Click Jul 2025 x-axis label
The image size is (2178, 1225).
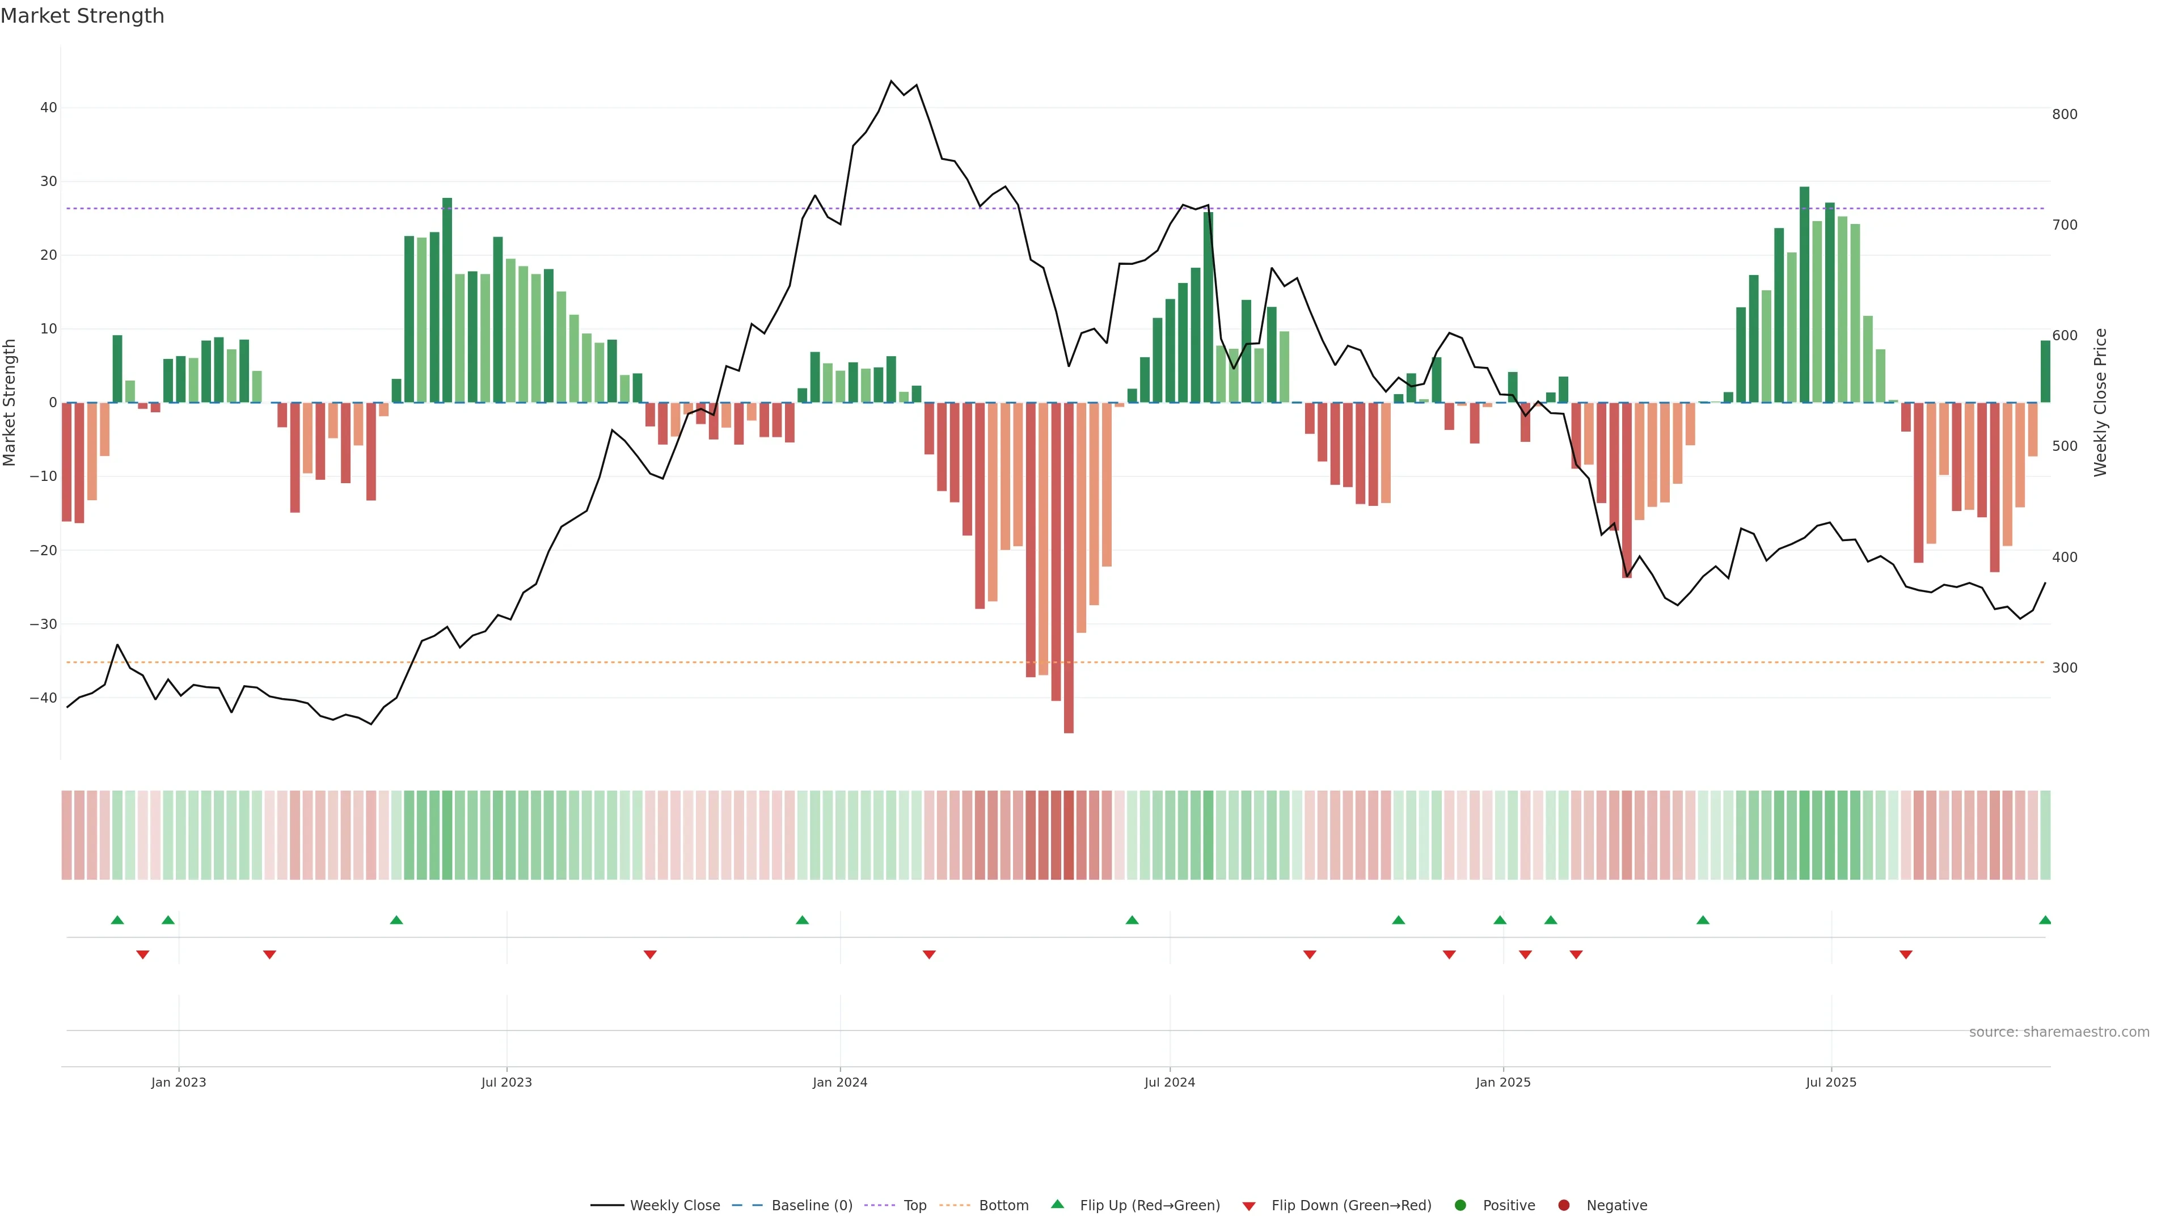[1830, 1082]
